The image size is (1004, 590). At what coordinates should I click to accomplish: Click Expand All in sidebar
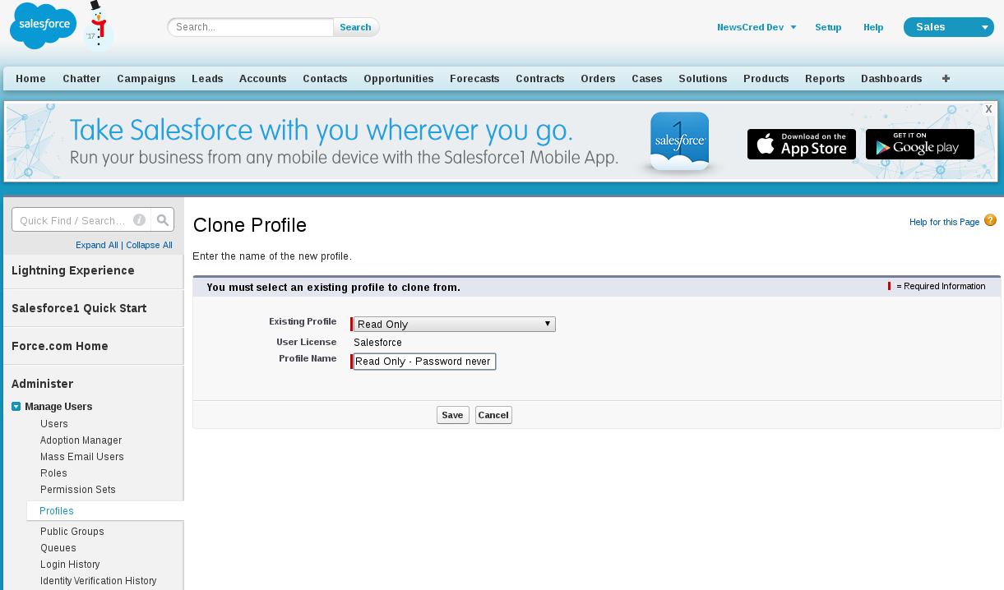(97, 245)
